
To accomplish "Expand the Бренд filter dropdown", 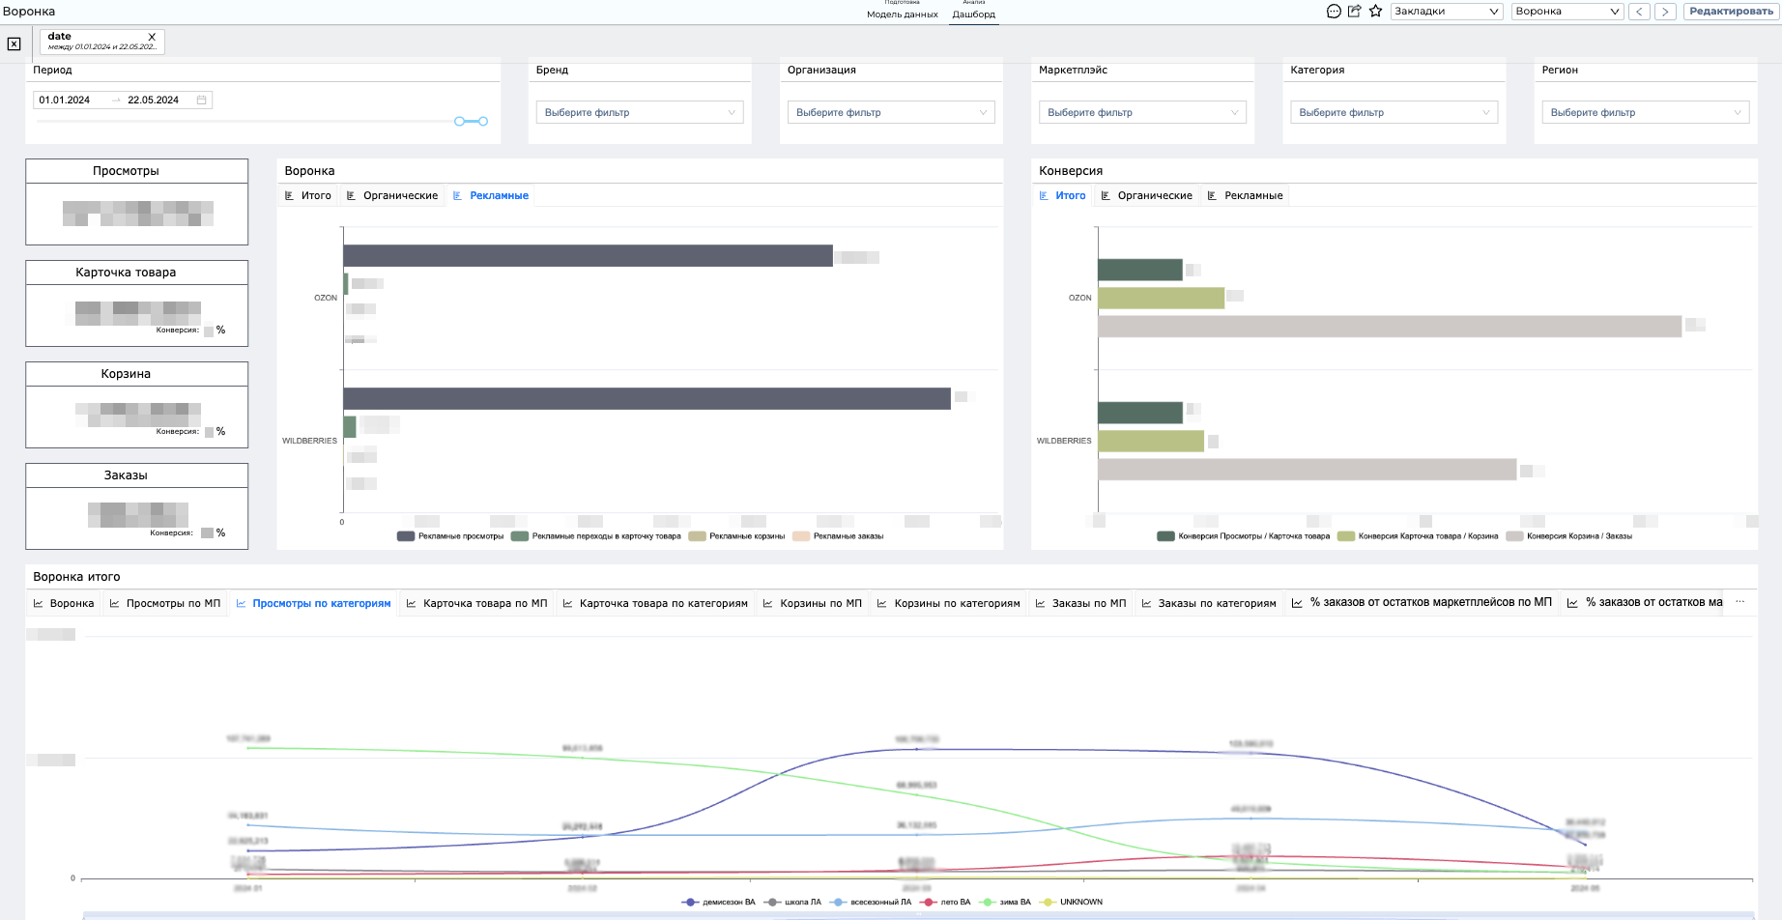I will click(x=640, y=113).
